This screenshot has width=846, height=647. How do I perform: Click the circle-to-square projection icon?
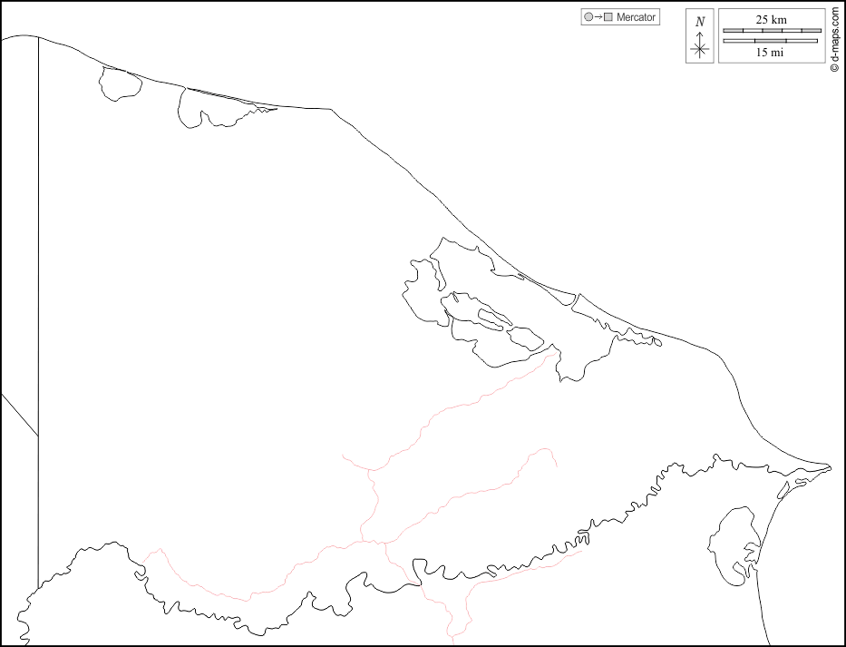pos(598,17)
